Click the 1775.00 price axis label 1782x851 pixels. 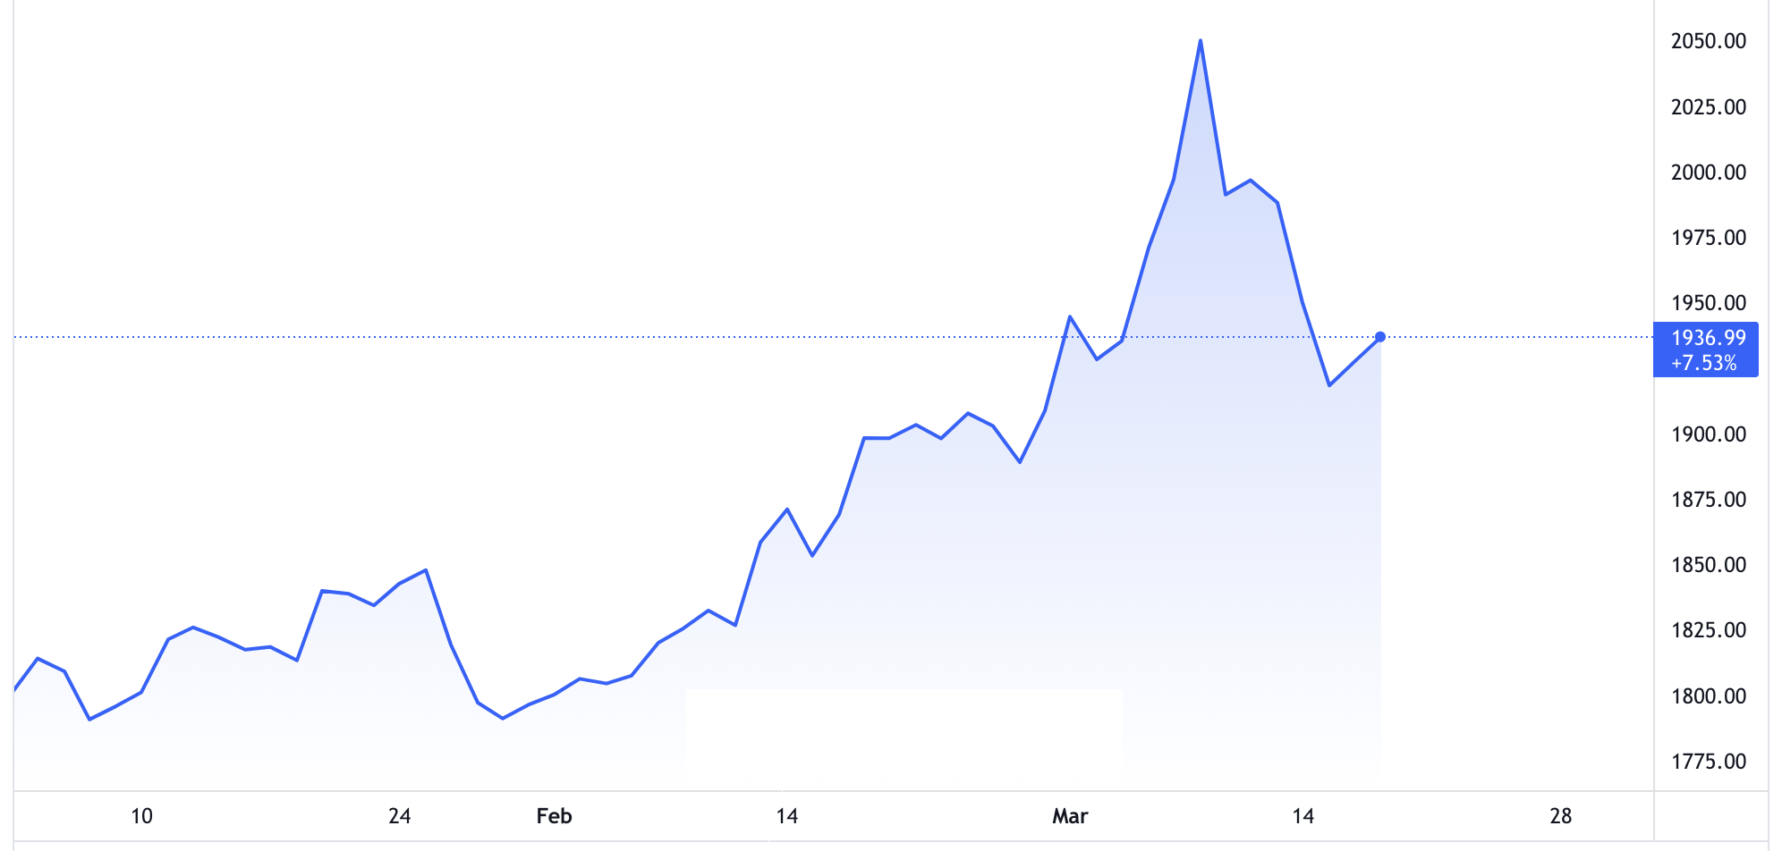point(1708,762)
